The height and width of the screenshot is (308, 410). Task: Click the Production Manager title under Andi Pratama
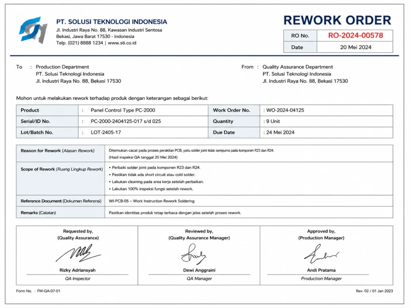click(321, 278)
